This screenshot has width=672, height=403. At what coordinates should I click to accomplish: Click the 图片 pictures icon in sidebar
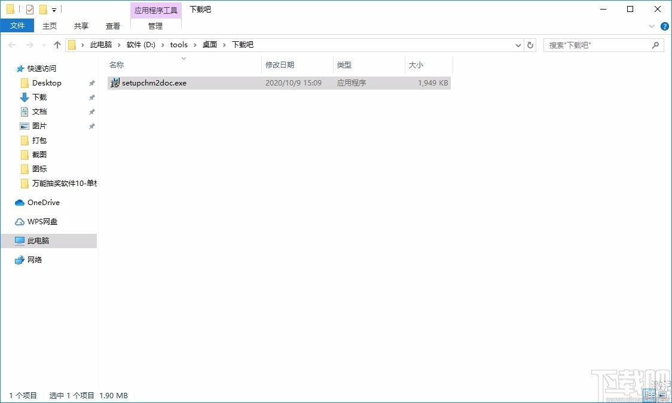[25, 126]
